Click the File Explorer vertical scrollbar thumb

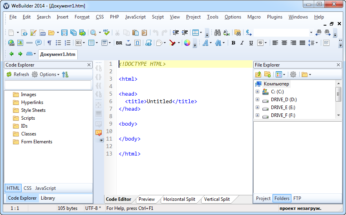(x=339, y=94)
